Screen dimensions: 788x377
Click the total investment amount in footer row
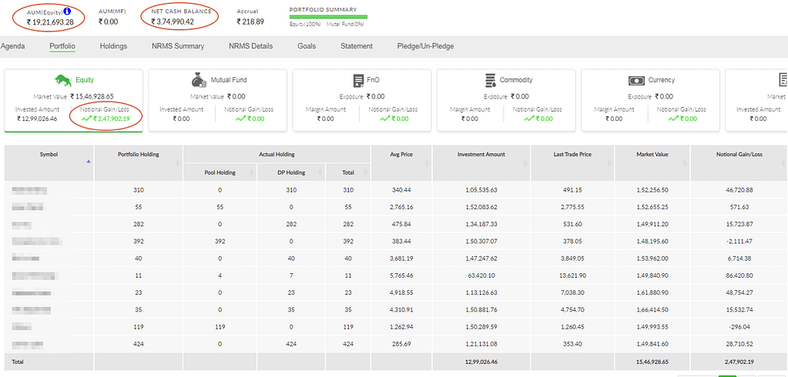[481, 361]
